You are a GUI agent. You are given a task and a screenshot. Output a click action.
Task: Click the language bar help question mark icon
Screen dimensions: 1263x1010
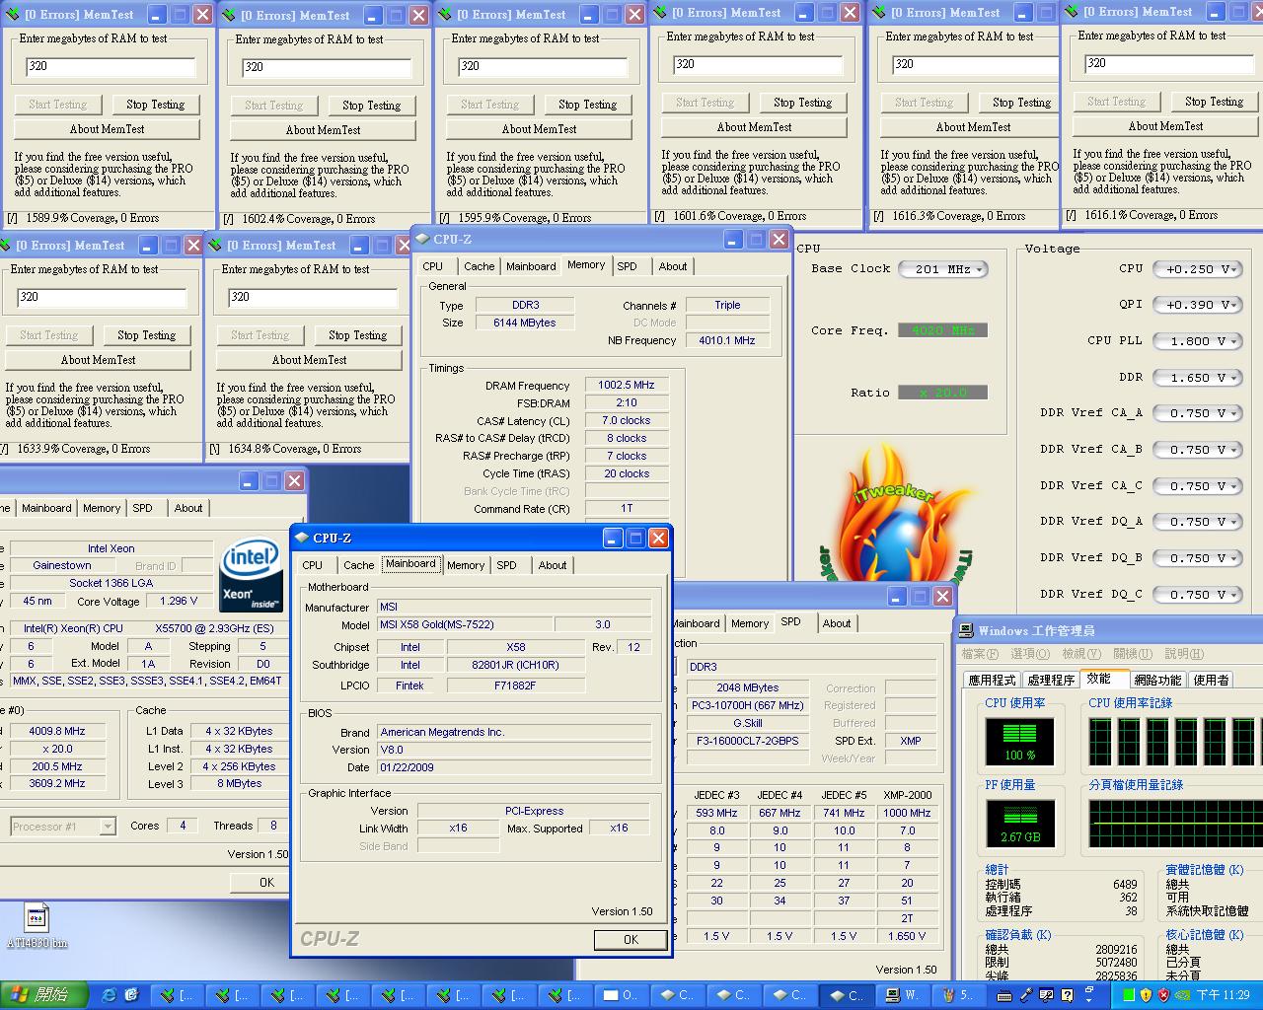click(x=1068, y=995)
